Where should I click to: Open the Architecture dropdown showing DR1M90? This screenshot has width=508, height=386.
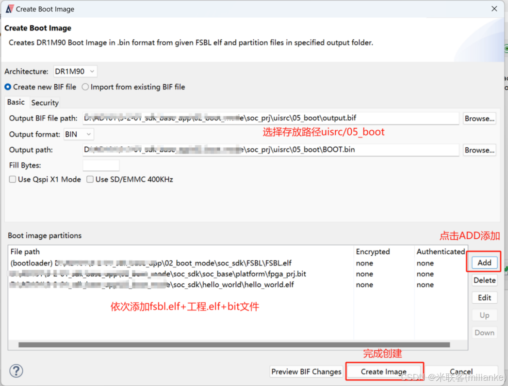(75, 71)
